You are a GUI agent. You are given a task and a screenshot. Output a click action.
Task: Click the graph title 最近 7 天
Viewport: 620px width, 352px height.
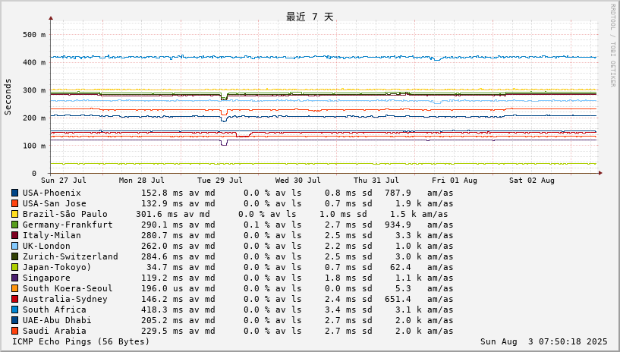tap(310, 17)
